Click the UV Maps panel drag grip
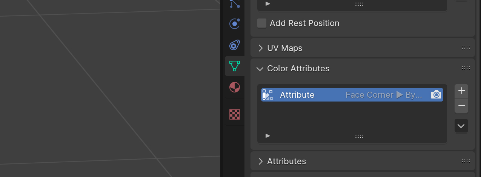The height and width of the screenshot is (177, 481). click(x=466, y=48)
